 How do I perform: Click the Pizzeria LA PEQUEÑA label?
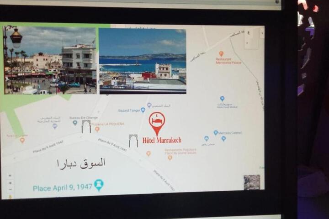point(108,124)
